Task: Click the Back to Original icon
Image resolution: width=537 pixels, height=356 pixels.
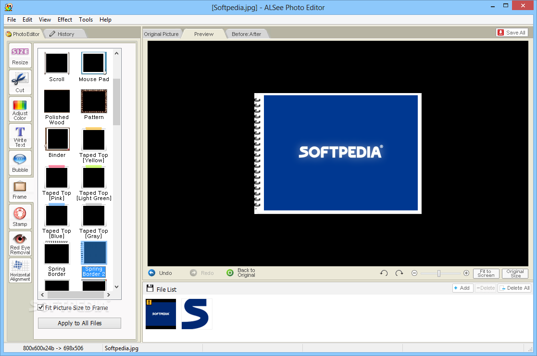Action: [230, 273]
